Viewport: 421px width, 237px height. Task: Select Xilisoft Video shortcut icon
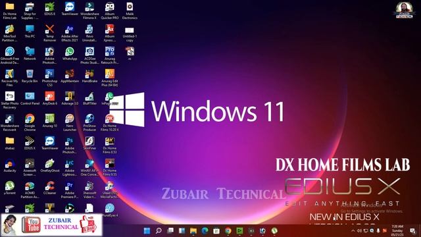[x=89, y=190]
